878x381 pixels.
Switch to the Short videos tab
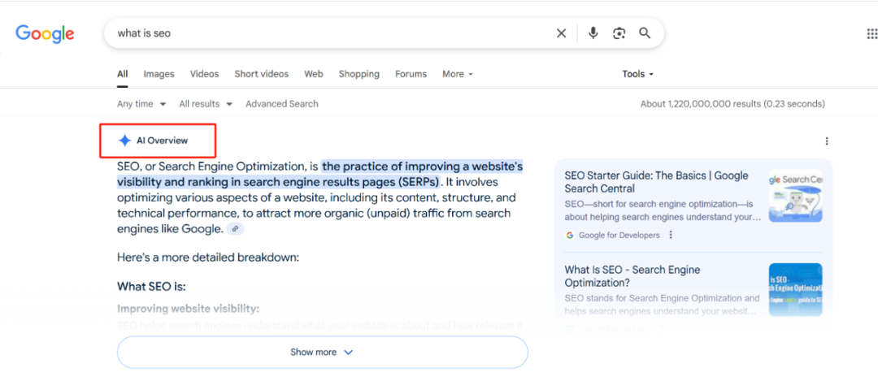click(x=262, y=74)
